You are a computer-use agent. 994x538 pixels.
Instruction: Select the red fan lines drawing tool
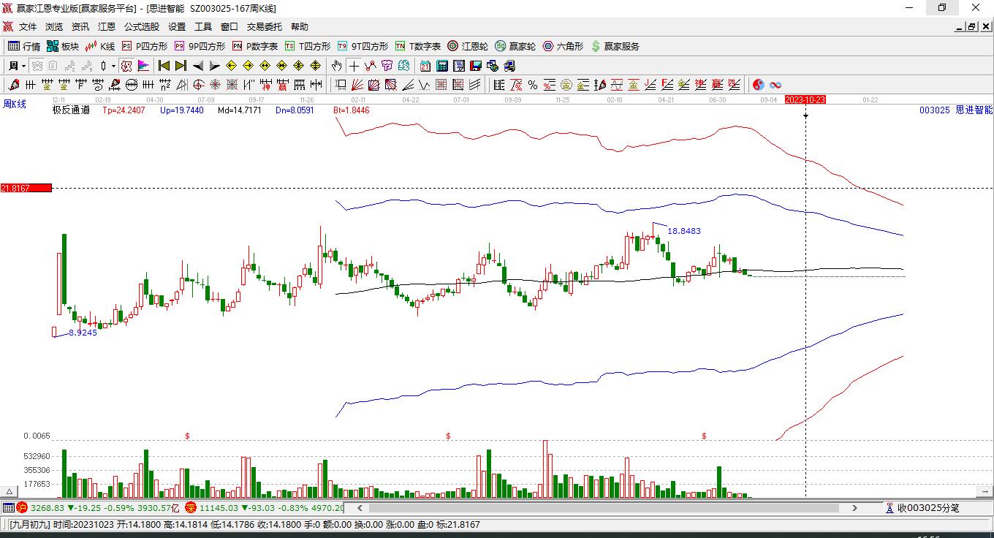coord(357,85)
